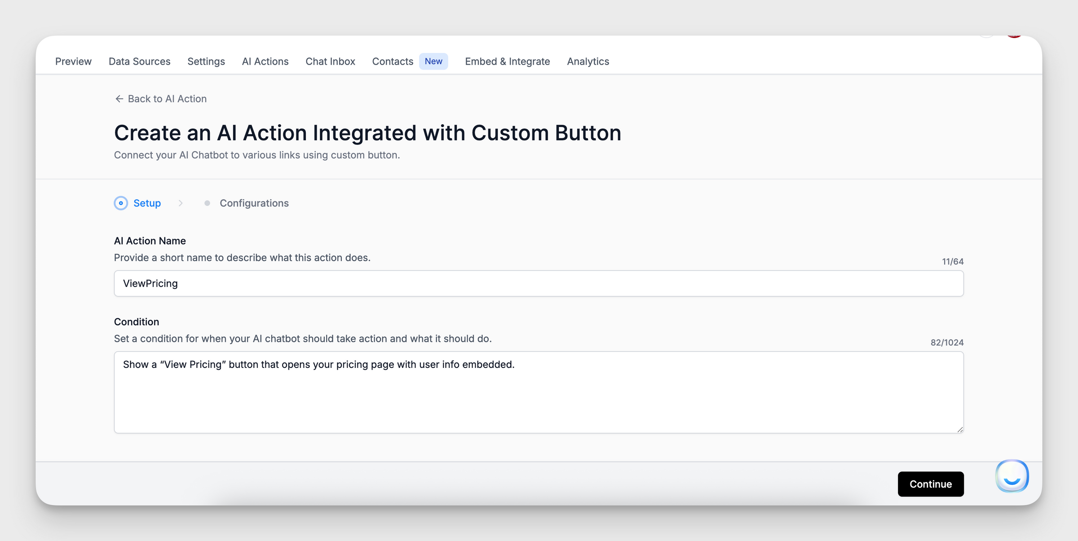Switch to Data Sources tab

140,61
